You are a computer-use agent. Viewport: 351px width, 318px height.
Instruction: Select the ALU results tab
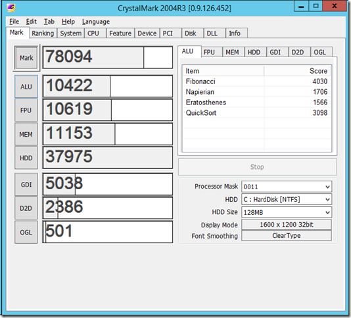click(x=189, y=51)
